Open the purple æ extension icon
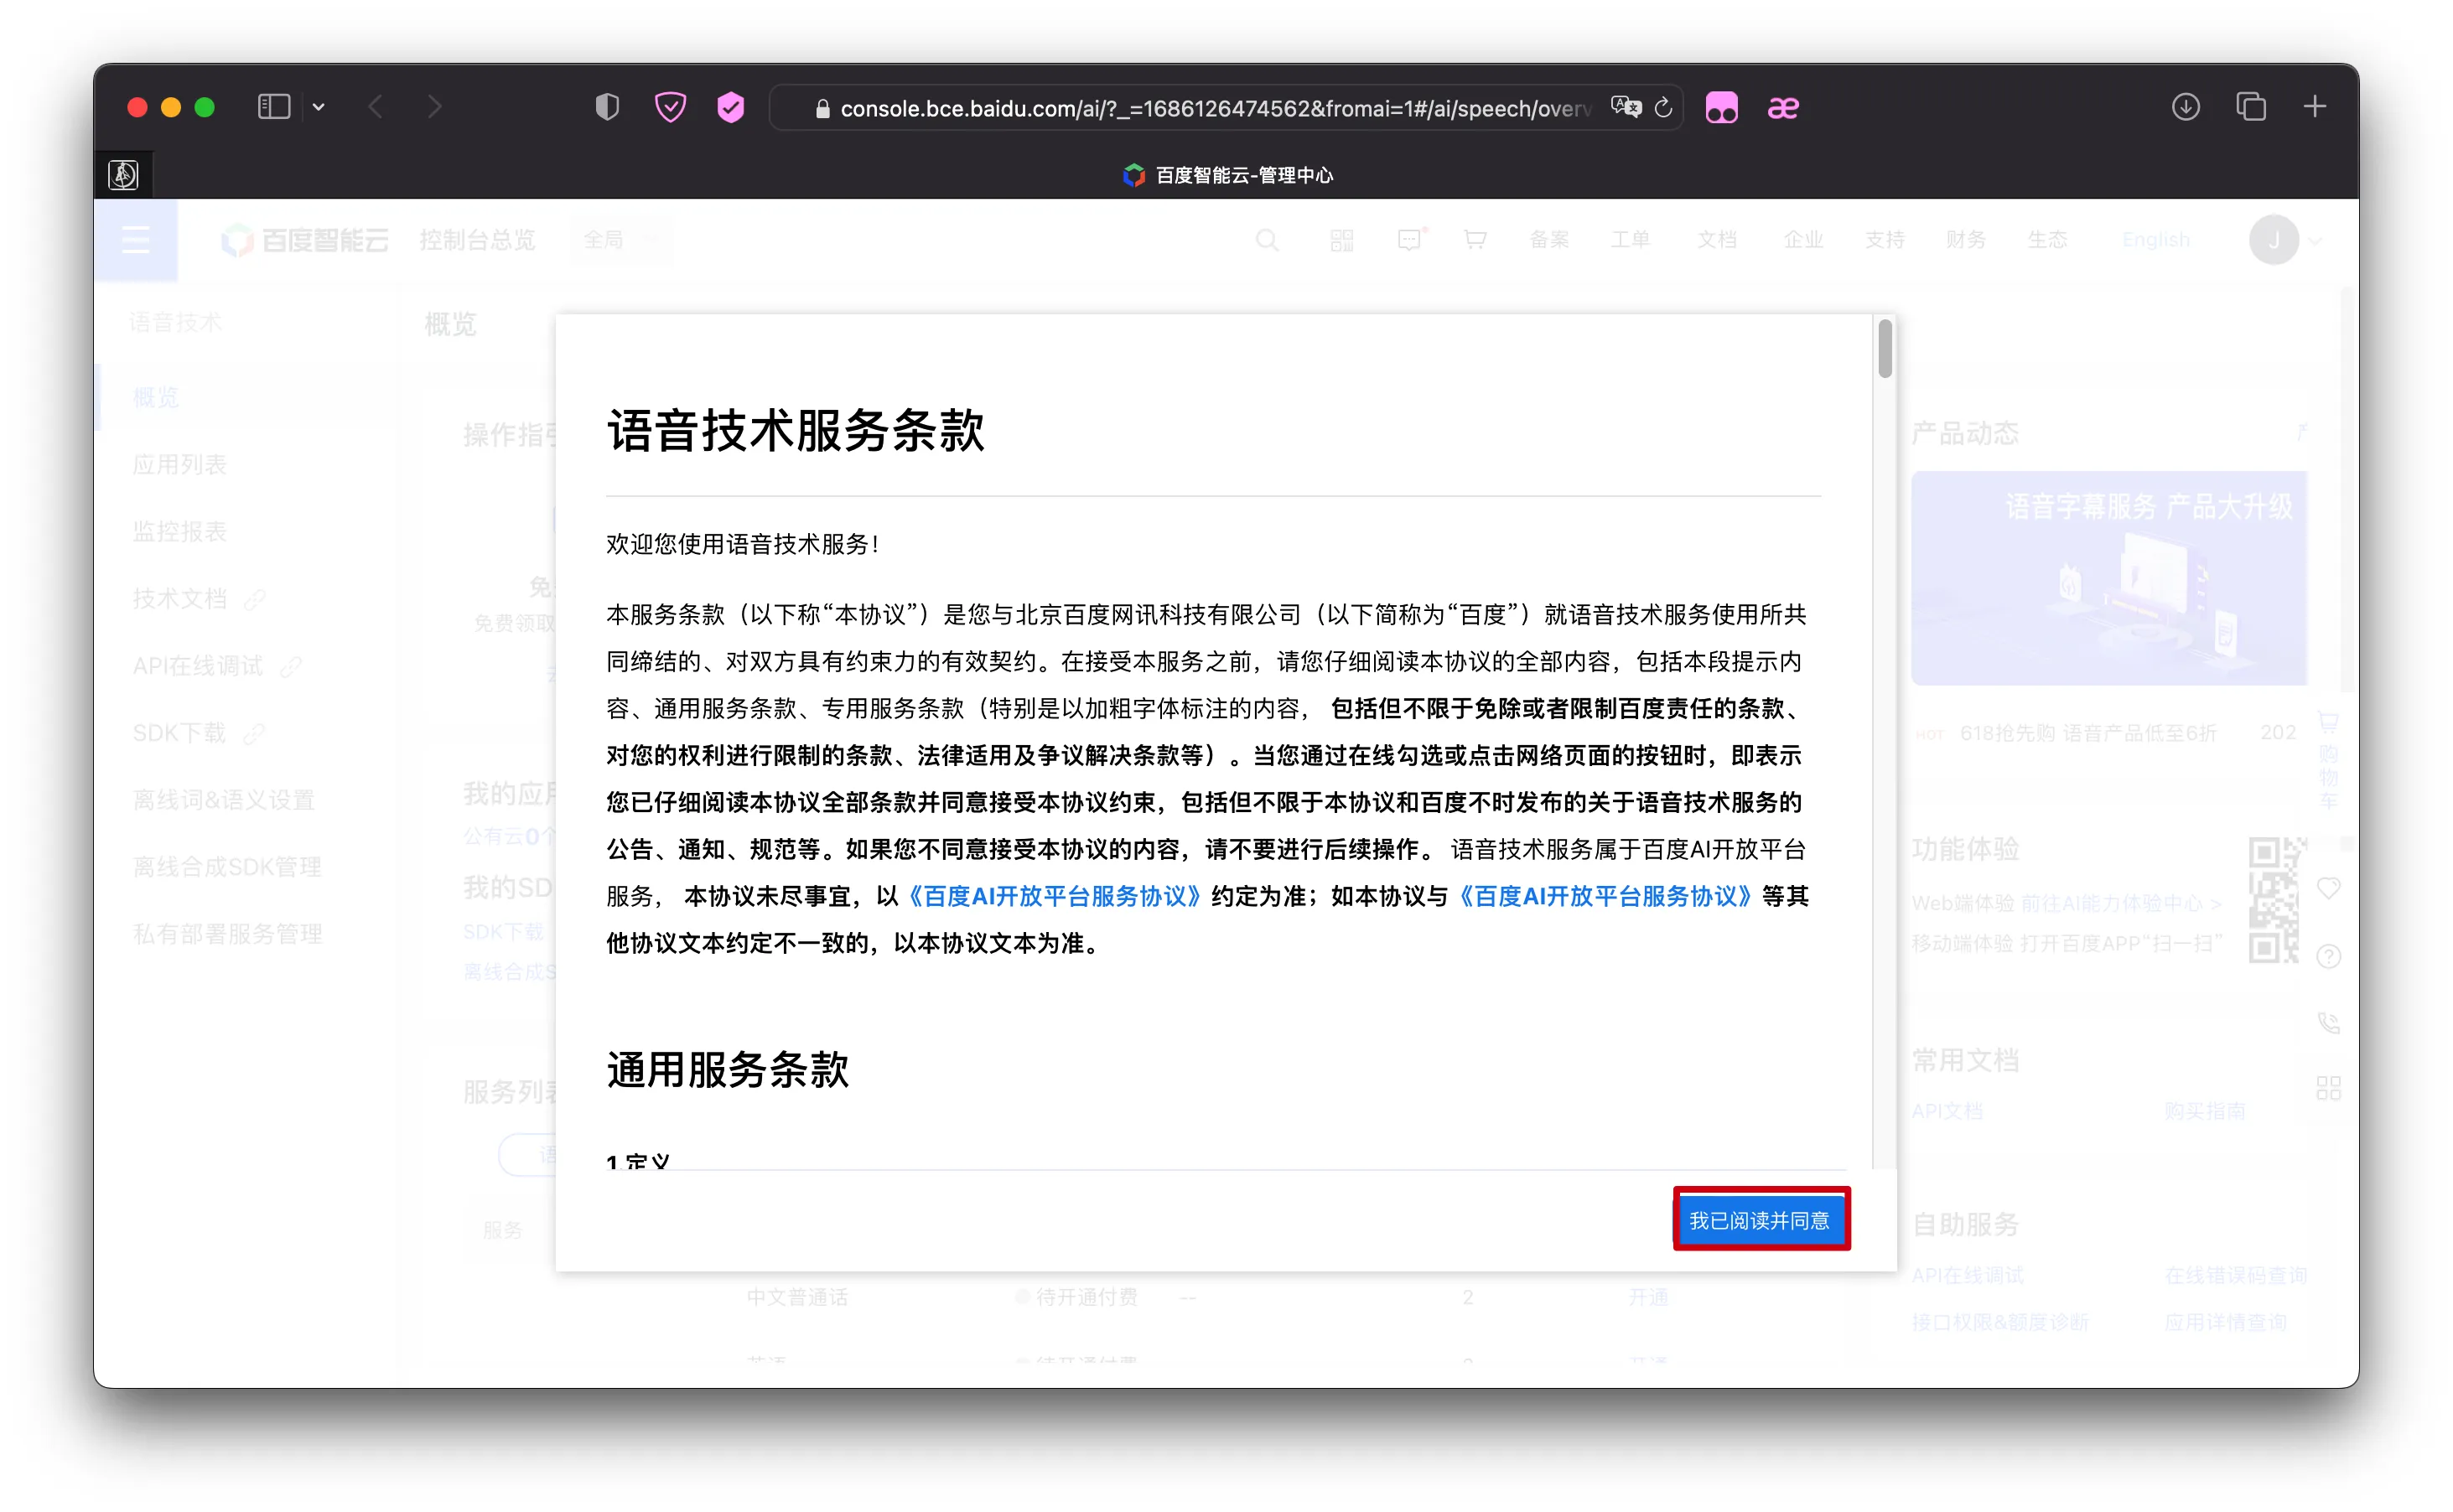The image size is (2453, 1512). [x=1783, y=107]
